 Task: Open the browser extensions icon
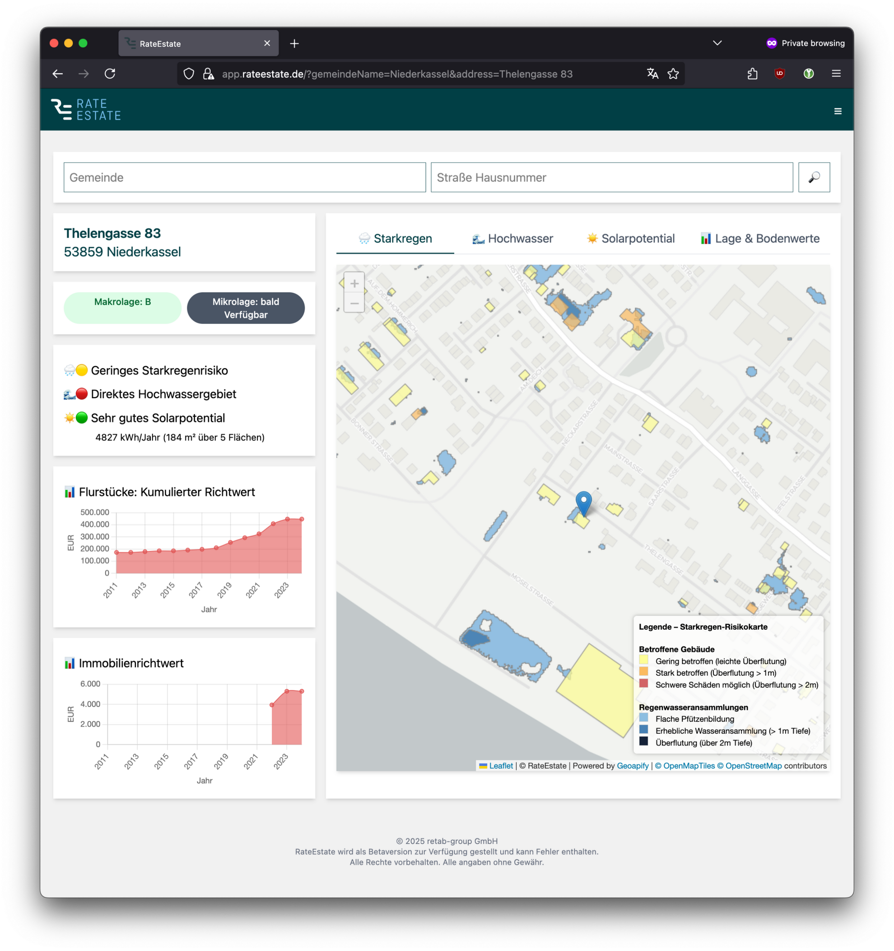point(753,74)
